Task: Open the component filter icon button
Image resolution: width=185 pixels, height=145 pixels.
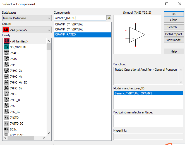Action: (109, 18)
